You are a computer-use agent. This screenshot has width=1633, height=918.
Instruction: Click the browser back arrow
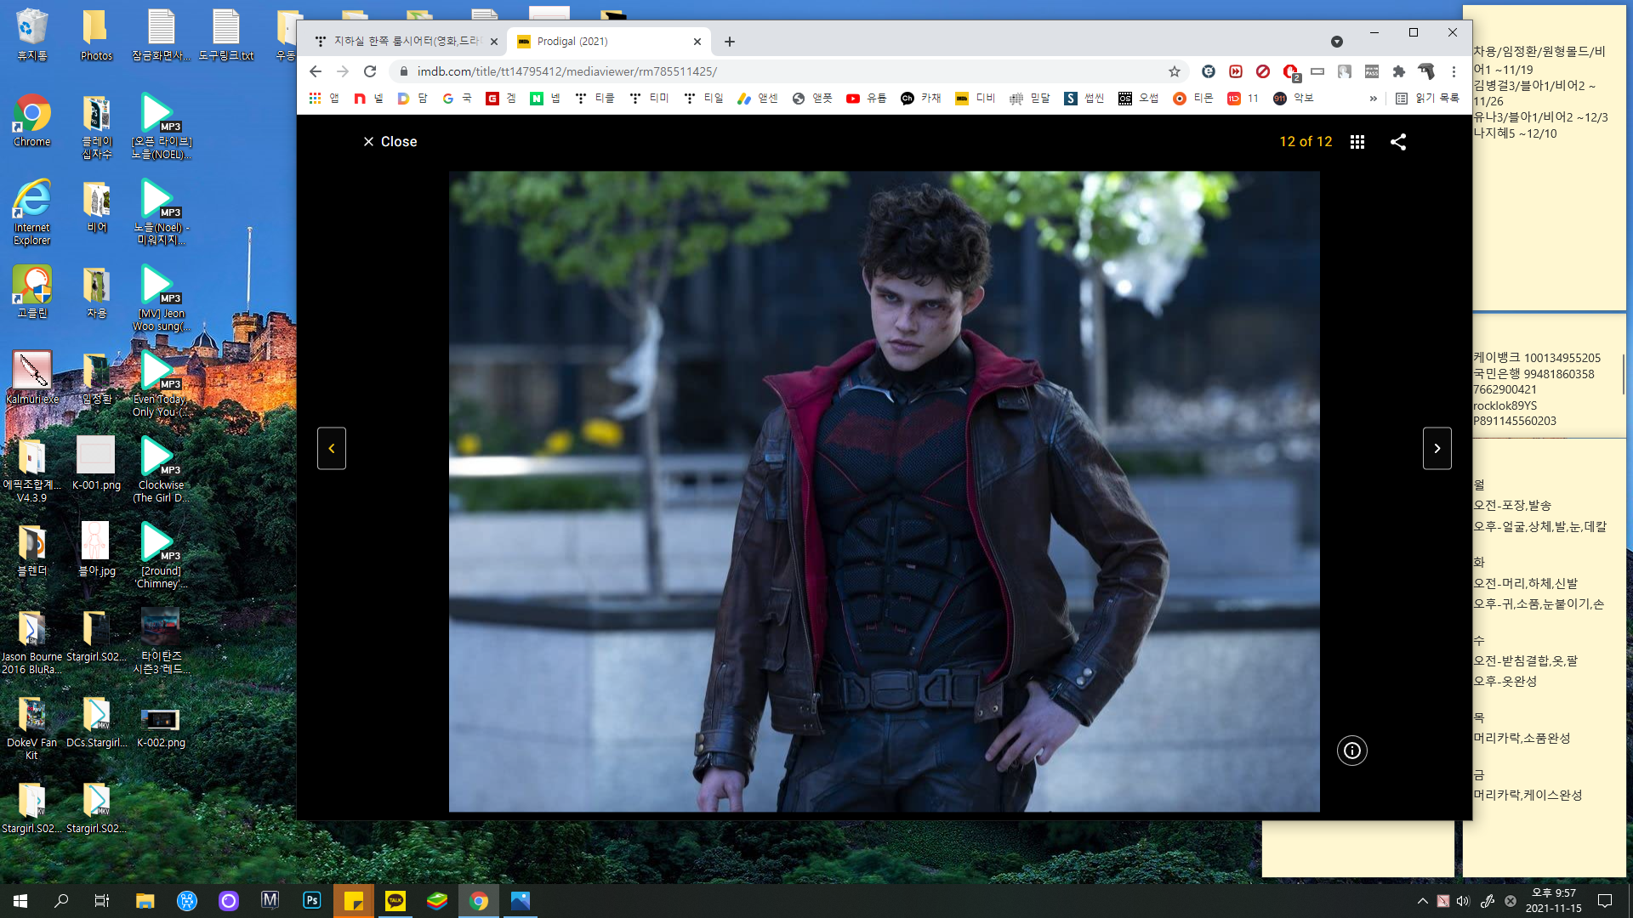tap(316, 71)
